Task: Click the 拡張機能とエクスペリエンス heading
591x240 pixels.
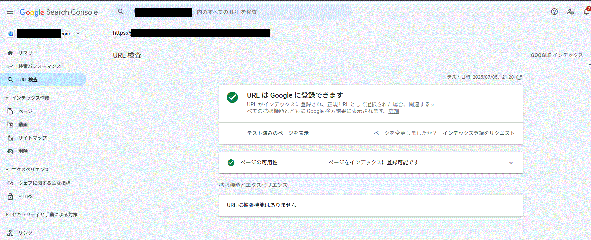Action: (x=253, y=185)
